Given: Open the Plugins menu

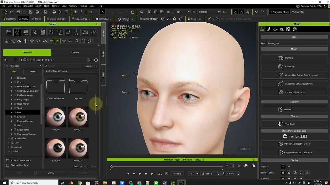Looking at the screenshot, I should pos(83,6).
